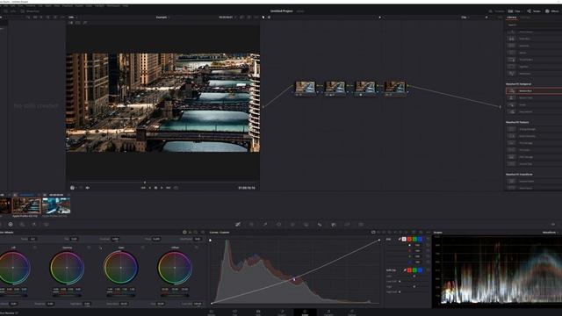Open the Key palette icon
The height and width of the screenshot is (316, 562).
[x=334, y=225]
